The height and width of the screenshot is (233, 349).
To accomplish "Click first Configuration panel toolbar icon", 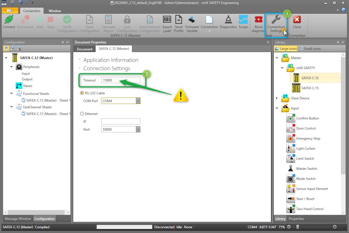I will click(6, 49).
